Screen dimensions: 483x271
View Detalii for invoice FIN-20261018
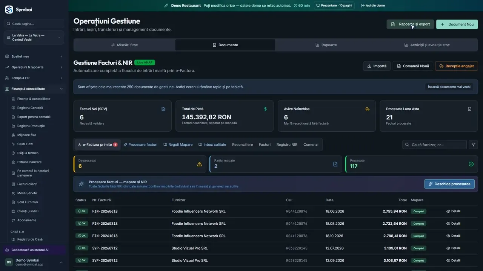point(453,236)
